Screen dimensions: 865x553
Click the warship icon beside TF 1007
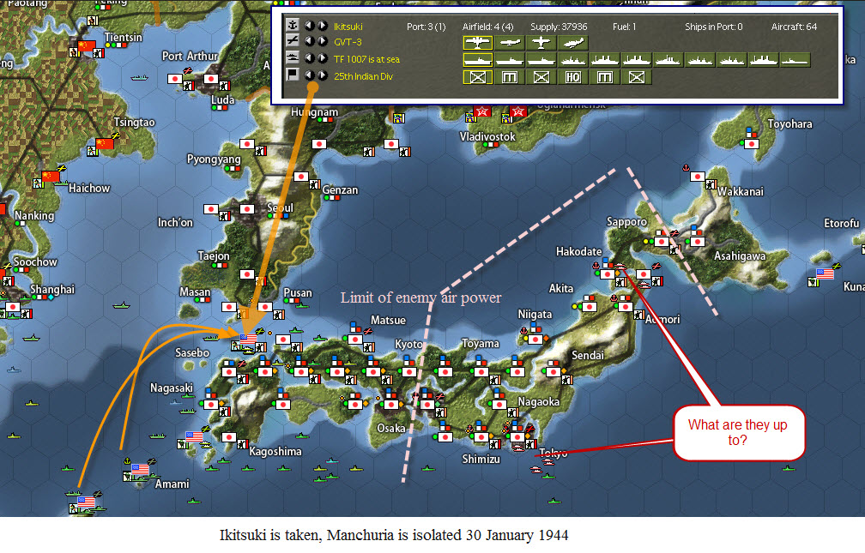pos(293,57)
